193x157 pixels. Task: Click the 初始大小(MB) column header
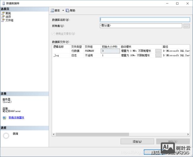[110, 46]
